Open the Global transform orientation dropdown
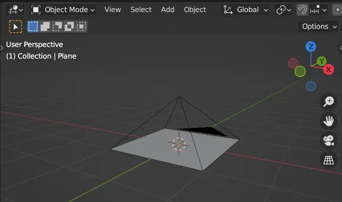The height and width of the screenshot is (202, 342). [245, 10]
